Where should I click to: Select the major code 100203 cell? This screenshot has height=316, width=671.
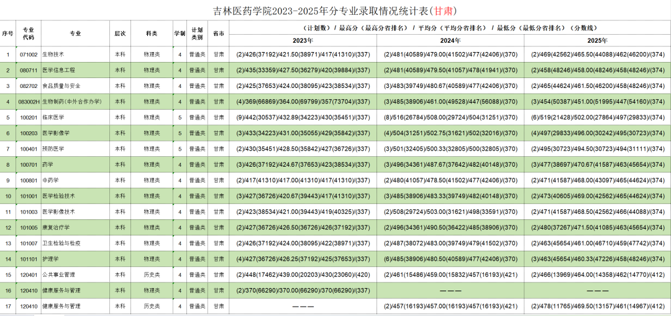28,133
